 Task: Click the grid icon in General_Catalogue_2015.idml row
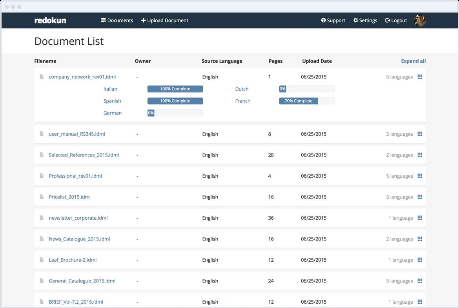tap(420, 281)
